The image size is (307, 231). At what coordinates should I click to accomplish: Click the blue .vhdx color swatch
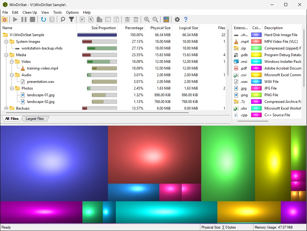[x=256, y=35]
